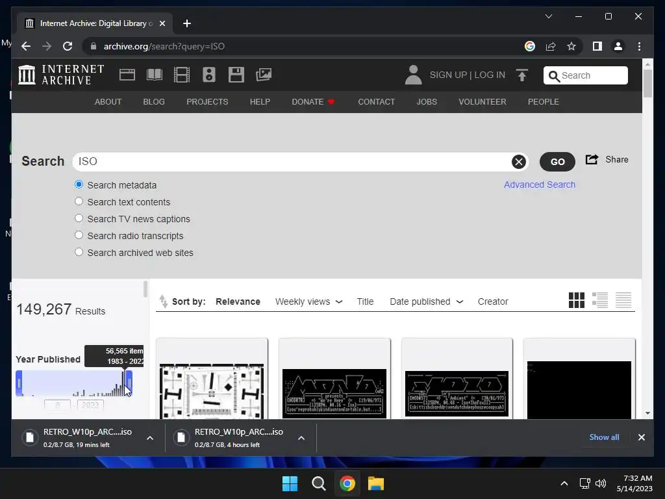Screen dimensions: 665x499
Task: Click Show all downloads
Action: pyautogui.click(x=604, y=437)
